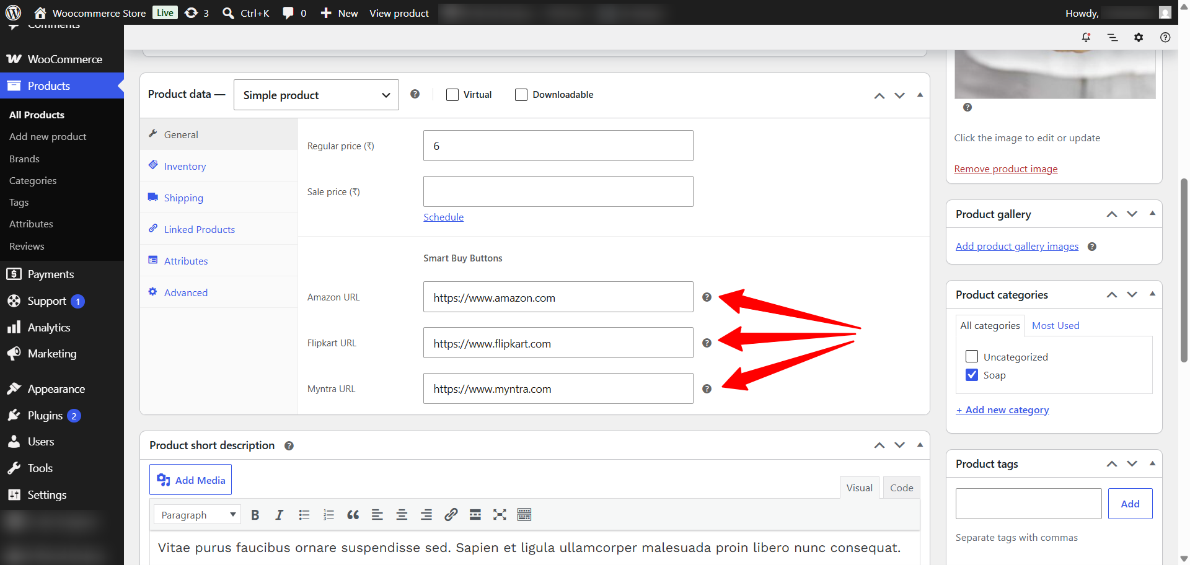Open View product in admin bar
The height and width of the screenshot is (565, 1190).
point(399,13)
